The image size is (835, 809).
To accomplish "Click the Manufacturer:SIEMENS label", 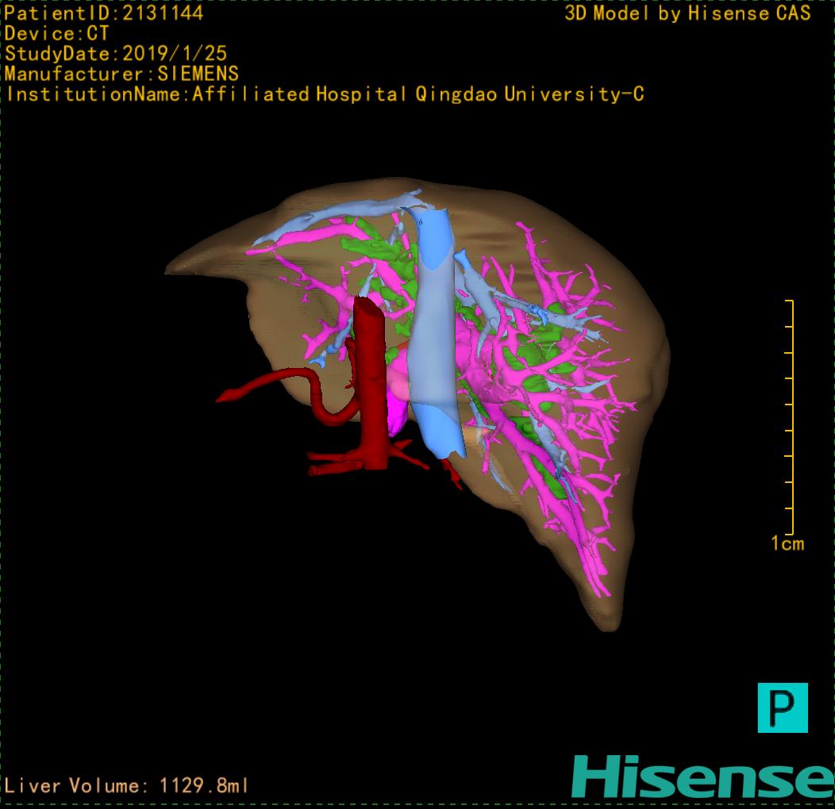I will click(121, 74).
